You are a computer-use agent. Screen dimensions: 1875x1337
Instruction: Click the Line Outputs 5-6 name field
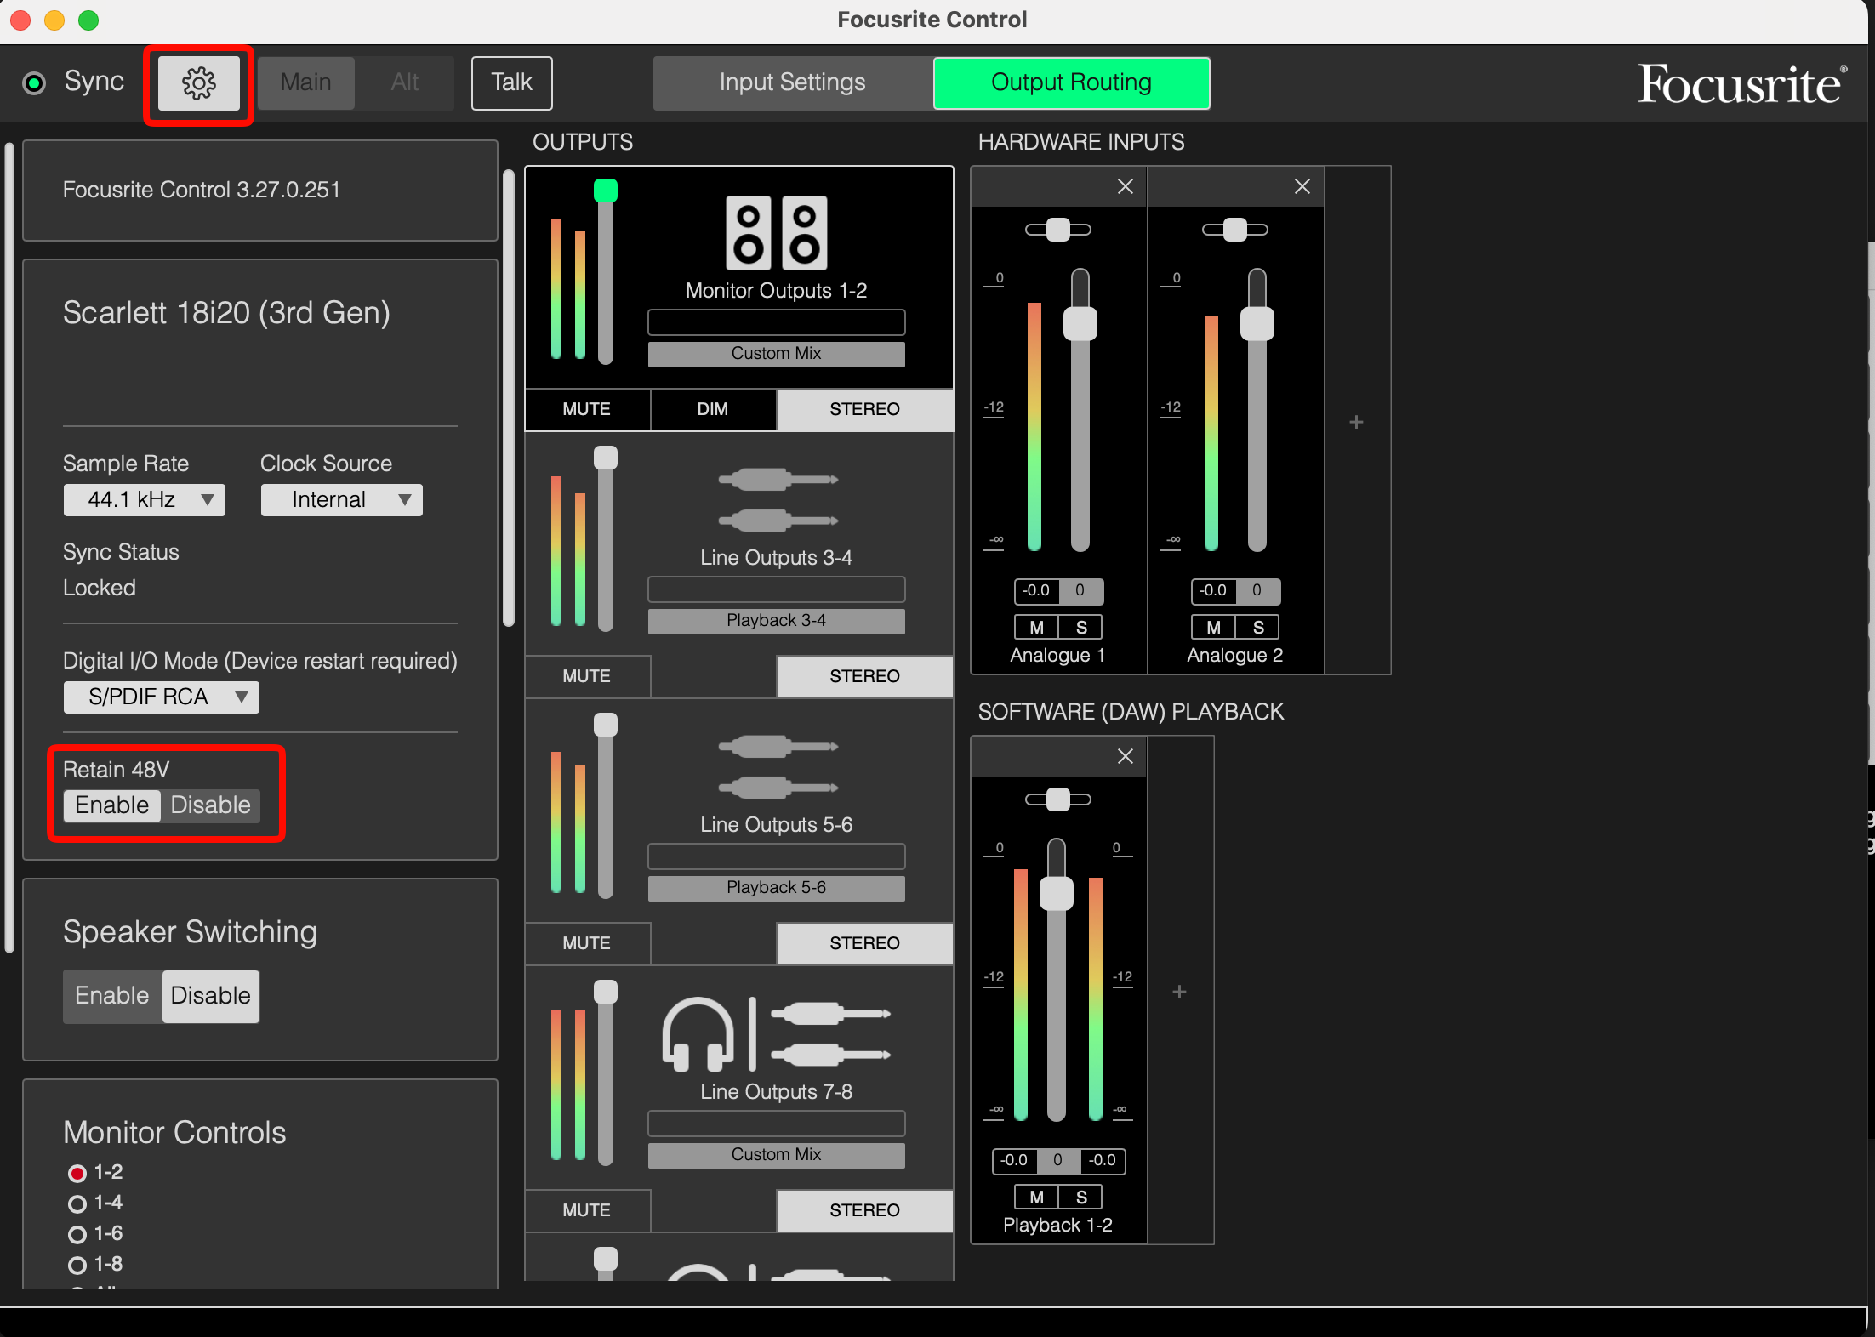(776, 857)
